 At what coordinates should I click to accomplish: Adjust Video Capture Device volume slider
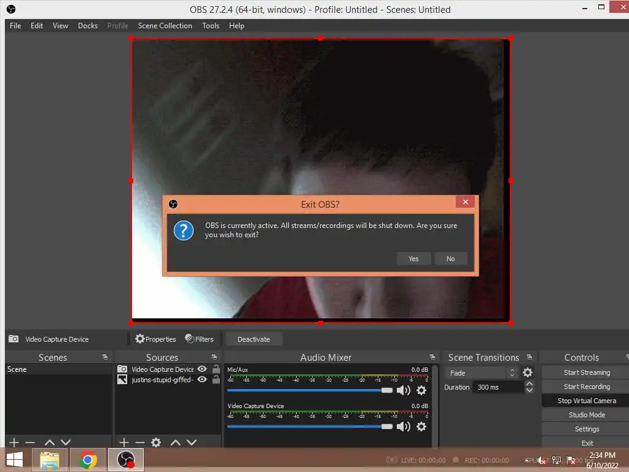(x=310, y=427)
